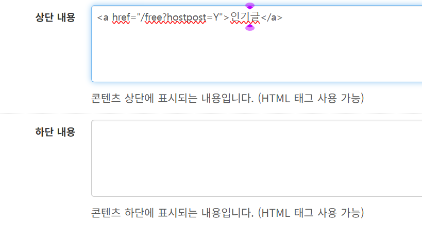
Task: Click help text 콘텐츠 상단에 표시되는 내용입니다
Action: click(172, 98)
